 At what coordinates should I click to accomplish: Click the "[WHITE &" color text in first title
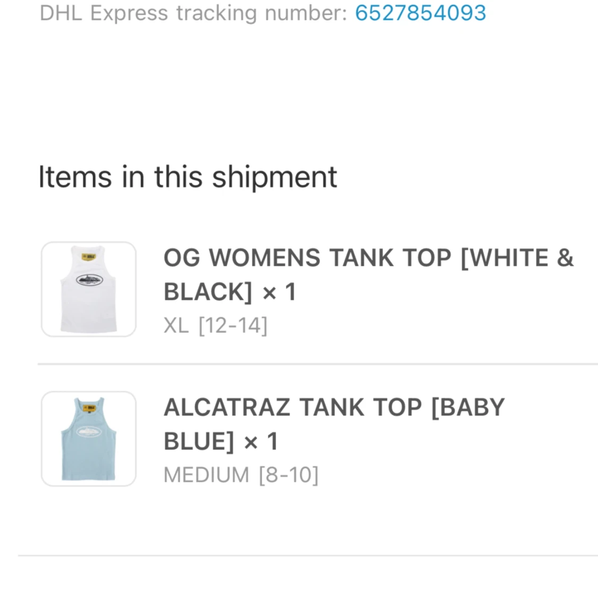click(517, 258)
